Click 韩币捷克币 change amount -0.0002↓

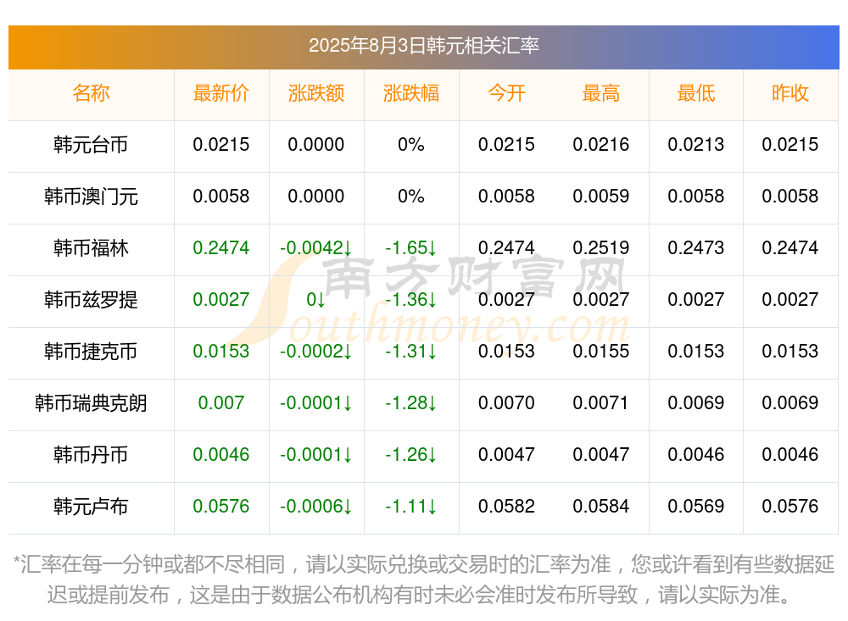tap(316, 351)
